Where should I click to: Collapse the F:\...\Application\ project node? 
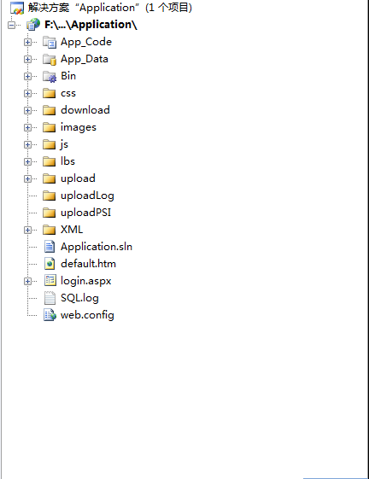[x=12, y=25]
